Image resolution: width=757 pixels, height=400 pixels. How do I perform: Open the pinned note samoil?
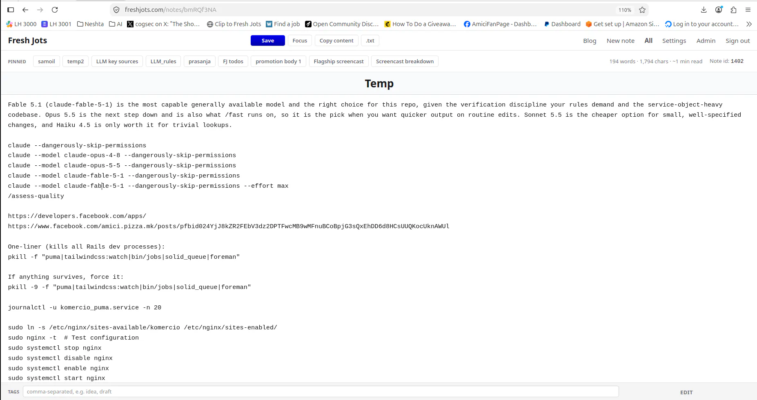(47, 61)
